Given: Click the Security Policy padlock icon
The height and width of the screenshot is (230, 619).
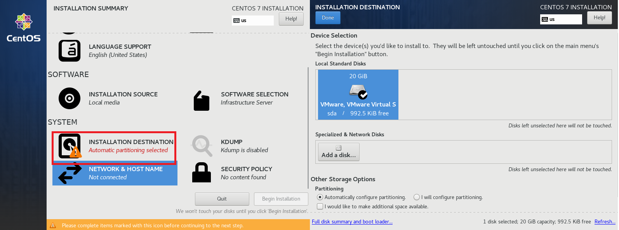Looking at the screenshot, I should 202,172.
